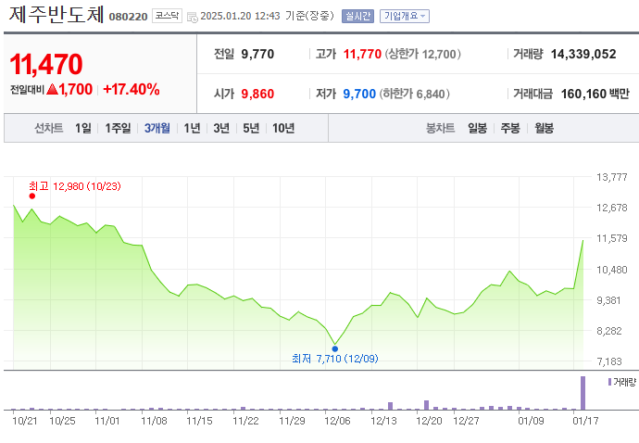Select the 1일 line chart tab

(83, 128)
